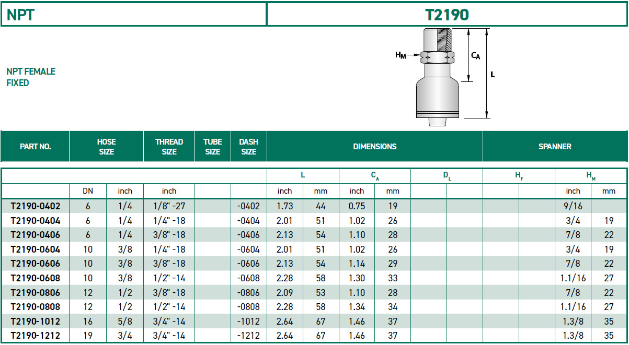629x345 pixels.
Task: Click L value 2.09 inch
Action: (285, 292)
